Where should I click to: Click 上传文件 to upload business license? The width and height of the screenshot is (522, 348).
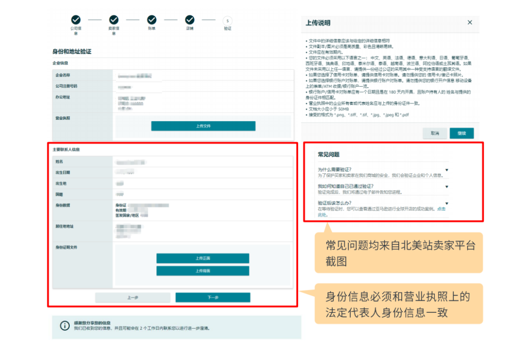[x=203, y=126]
